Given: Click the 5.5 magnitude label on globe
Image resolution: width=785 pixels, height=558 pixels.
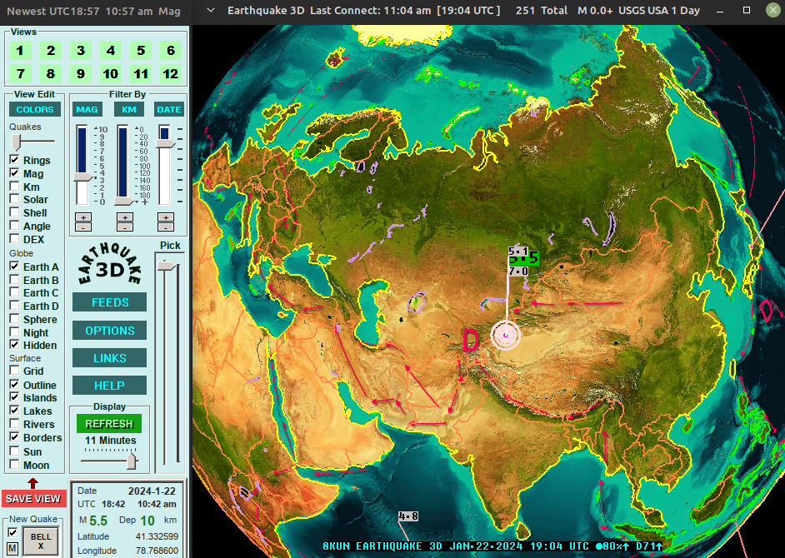Looking at the screenshot, I should 523,258.
